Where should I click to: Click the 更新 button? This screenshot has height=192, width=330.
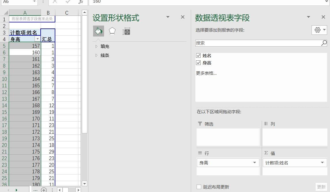coord(321,187)
